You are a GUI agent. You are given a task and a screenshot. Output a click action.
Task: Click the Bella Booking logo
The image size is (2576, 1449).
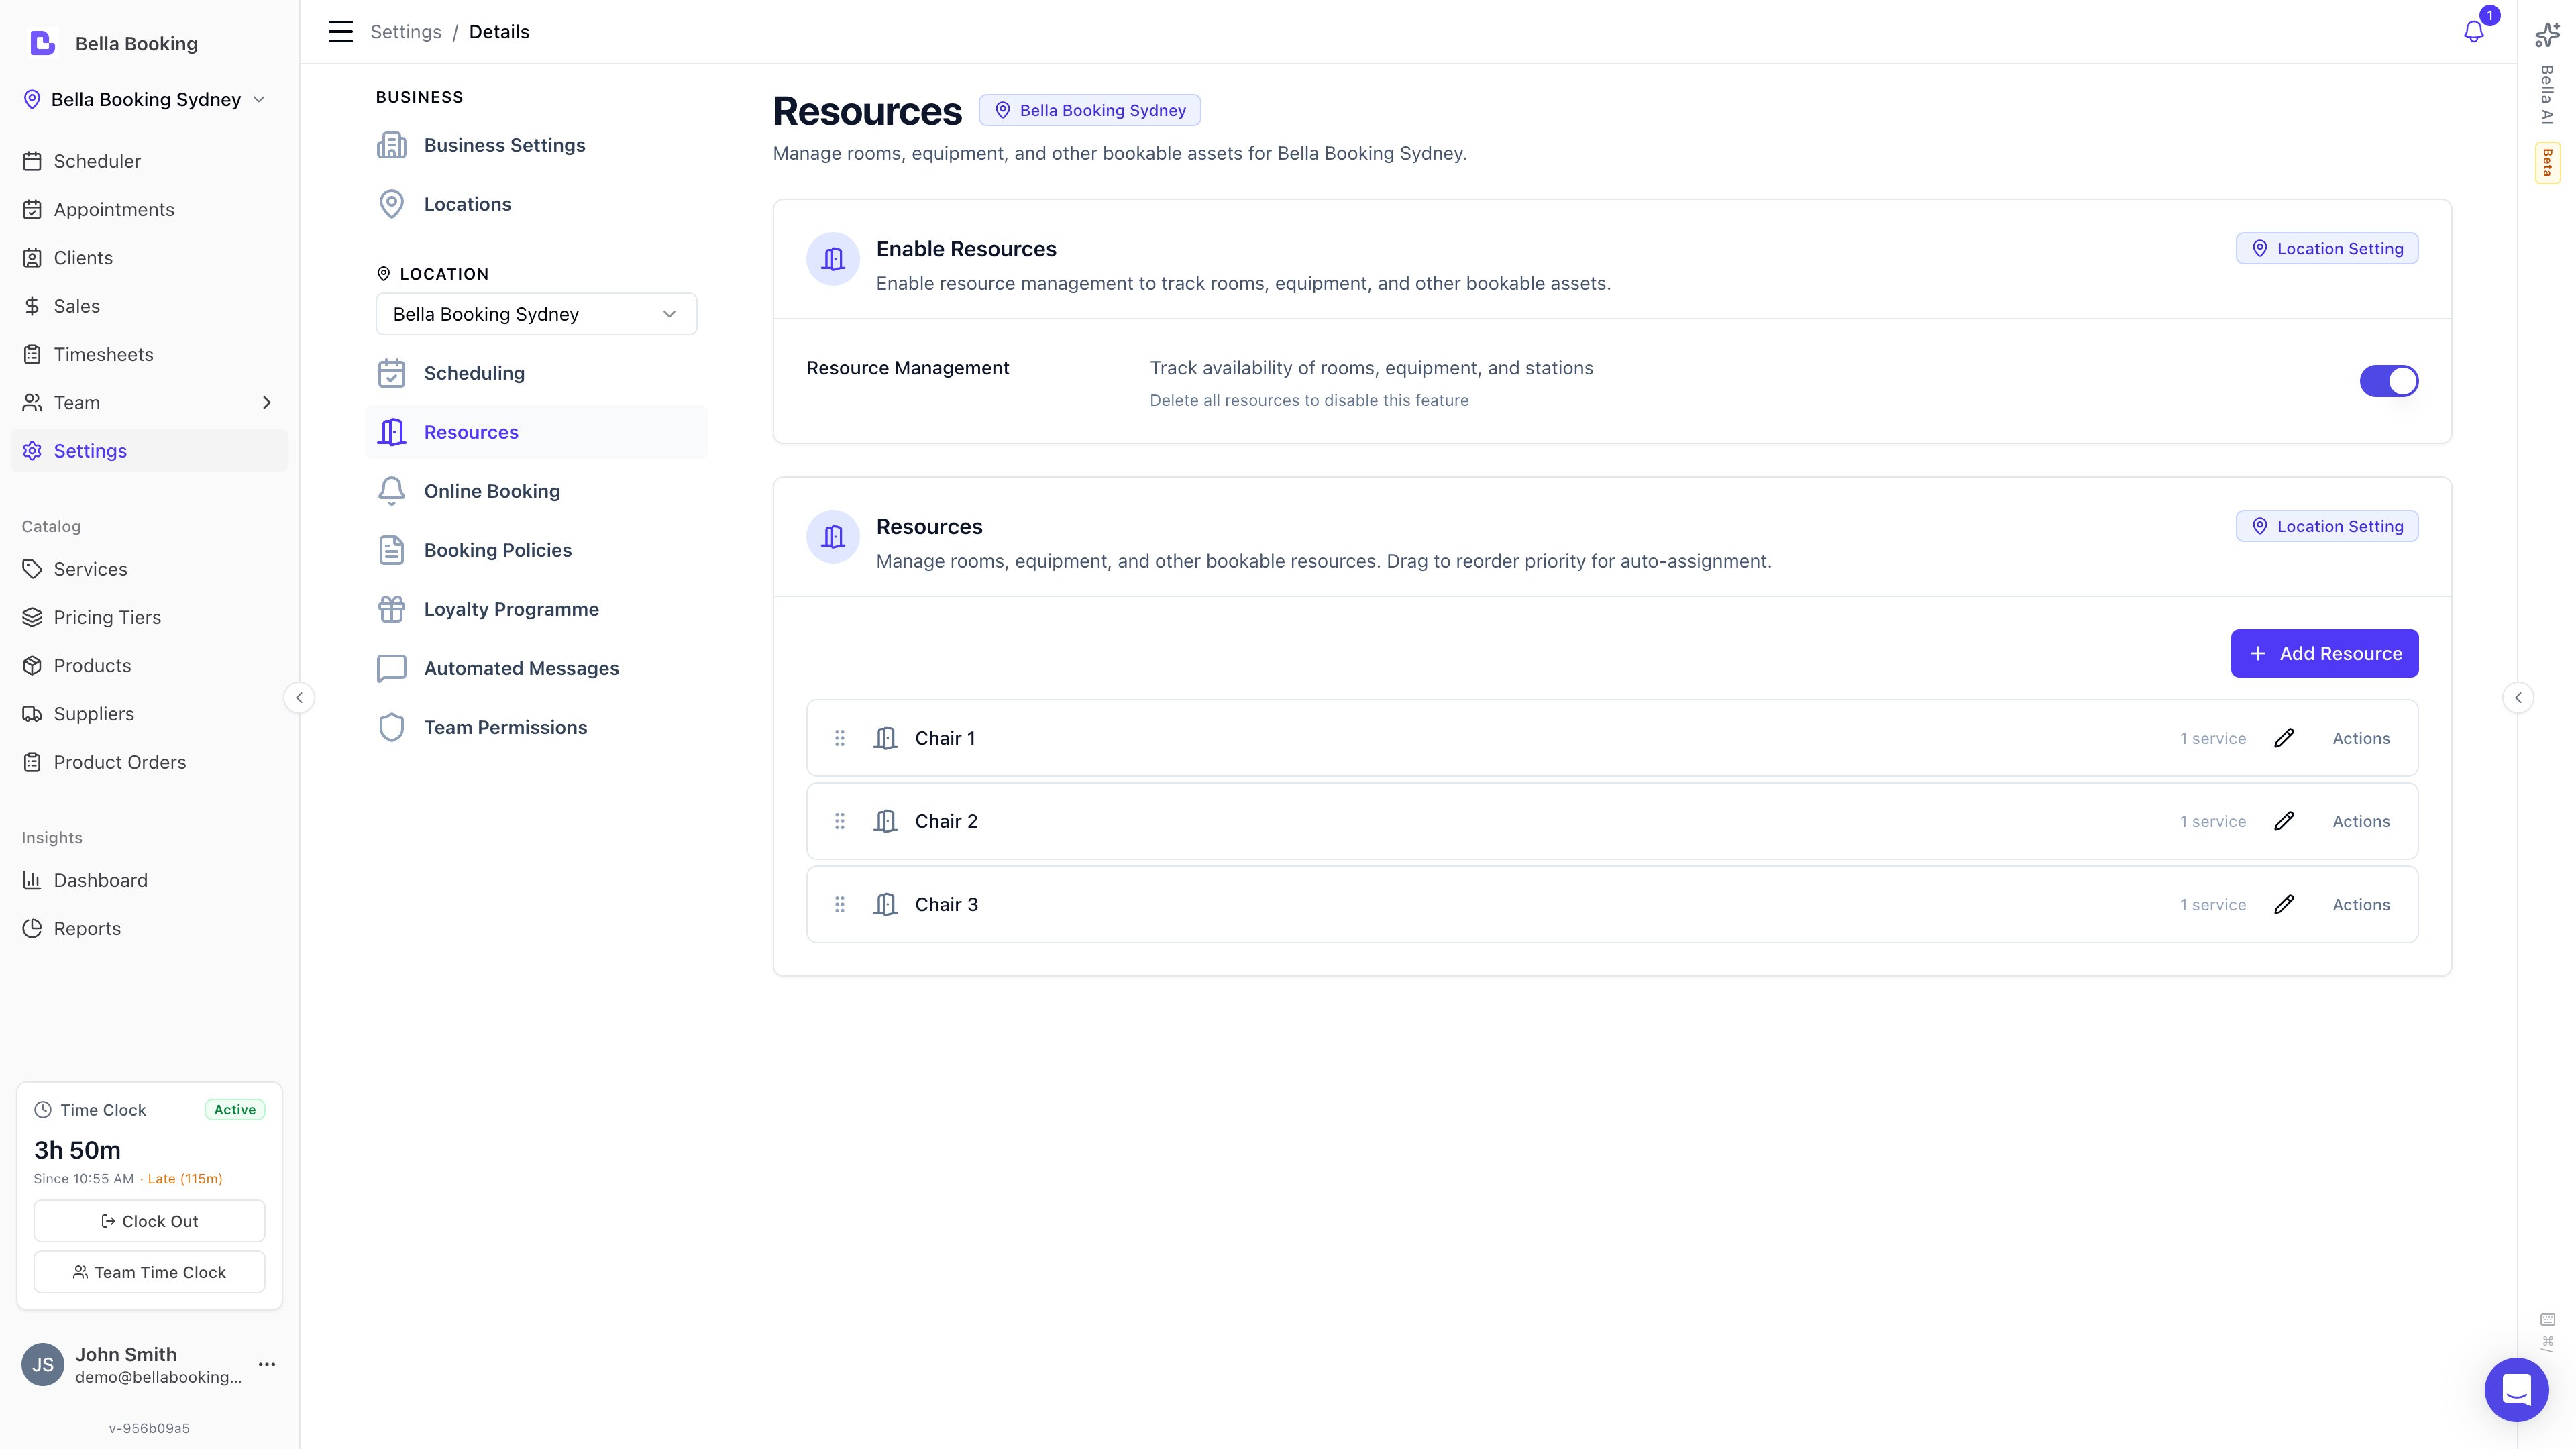tap(42, 43)
